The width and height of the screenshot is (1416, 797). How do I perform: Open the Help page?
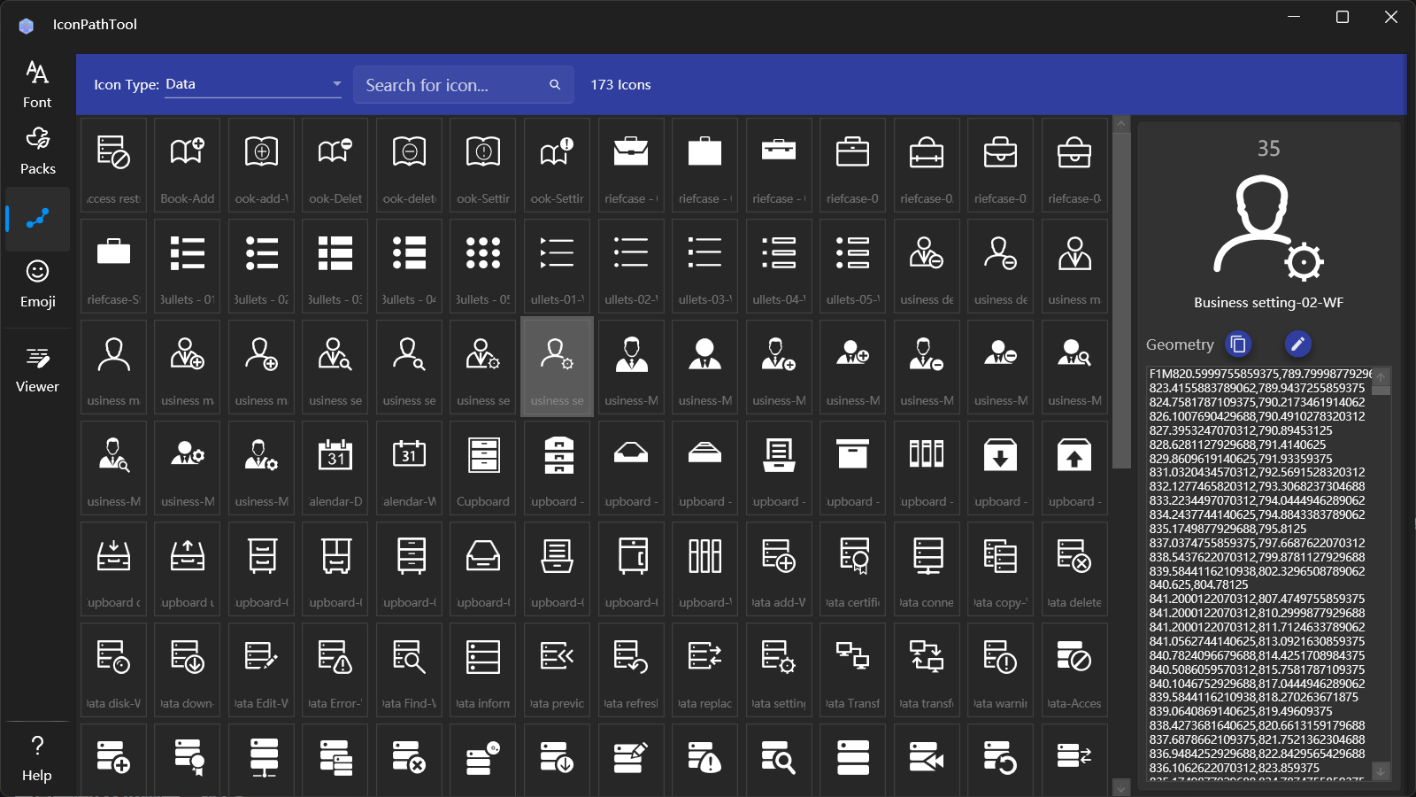(37, 758)
